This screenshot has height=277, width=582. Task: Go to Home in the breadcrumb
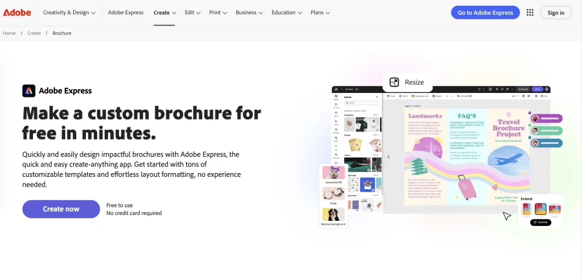click(x=9, y=33)
